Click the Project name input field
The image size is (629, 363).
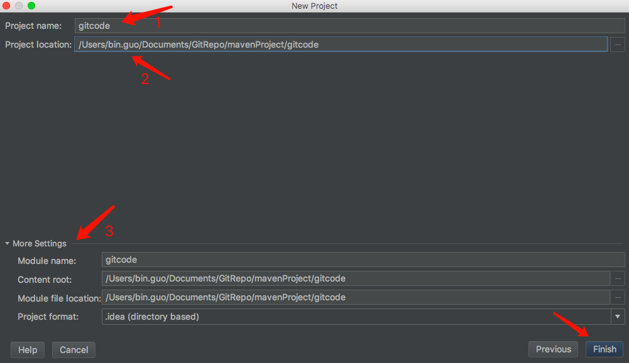[349, 26]
